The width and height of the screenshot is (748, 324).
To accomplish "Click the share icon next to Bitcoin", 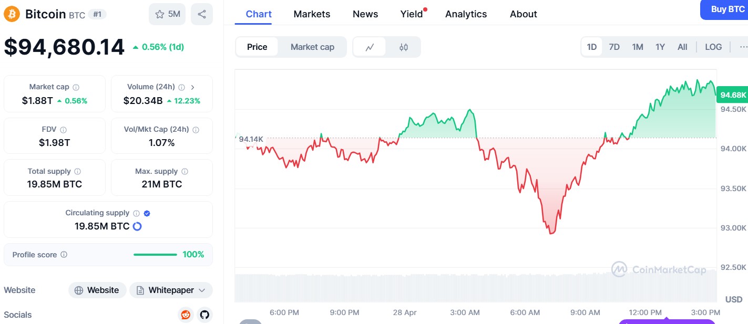I will click(202, 14).
